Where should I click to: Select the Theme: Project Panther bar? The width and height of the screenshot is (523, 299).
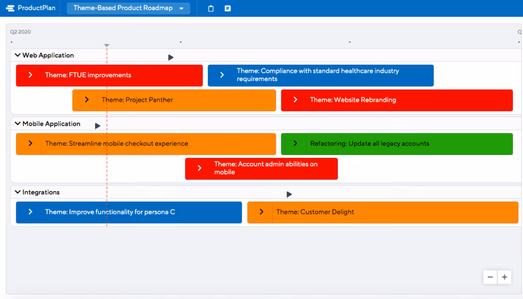point(174,100)
